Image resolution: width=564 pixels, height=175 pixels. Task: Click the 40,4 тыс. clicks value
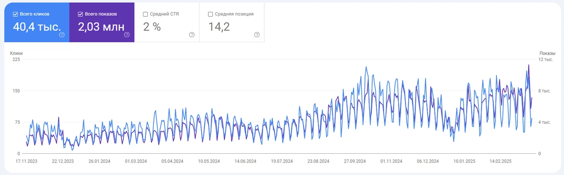click(x=37, y=27)
